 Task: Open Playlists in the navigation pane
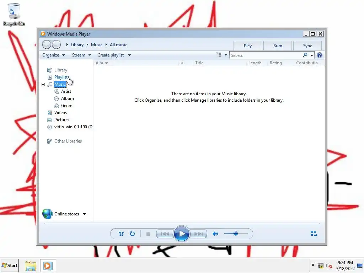[x=62, y=77]
